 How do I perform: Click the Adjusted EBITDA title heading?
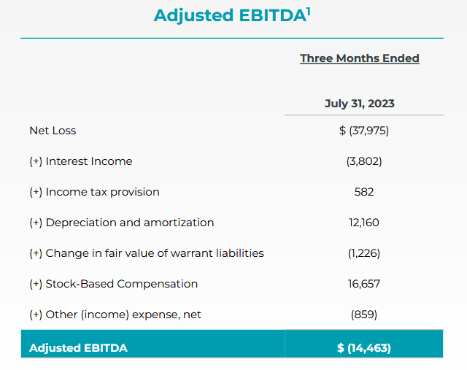pyautogui.click(x=228, y=15)
